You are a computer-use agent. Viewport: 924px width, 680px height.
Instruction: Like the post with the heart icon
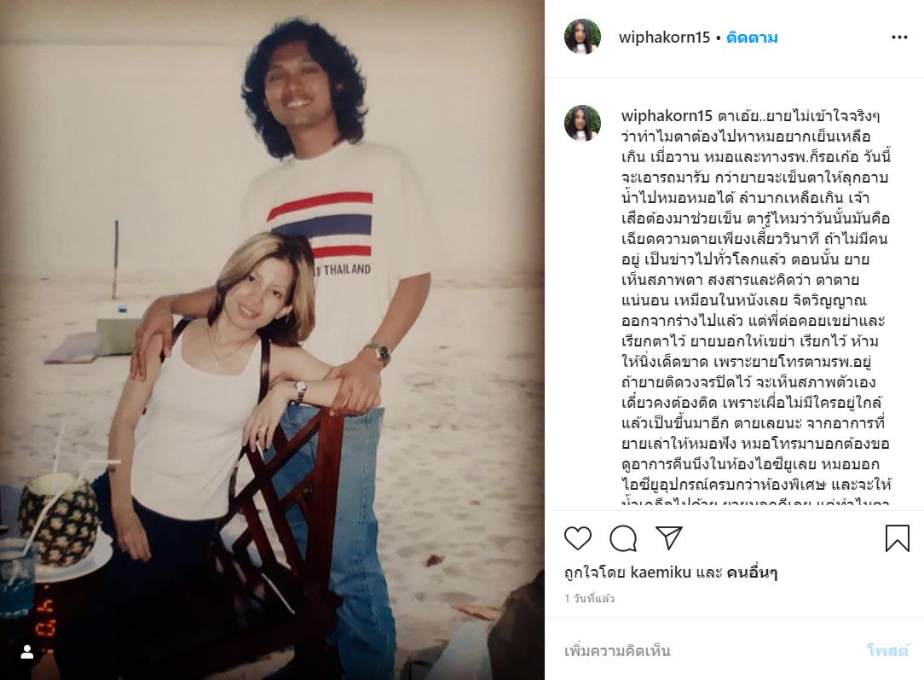(578, 538)
